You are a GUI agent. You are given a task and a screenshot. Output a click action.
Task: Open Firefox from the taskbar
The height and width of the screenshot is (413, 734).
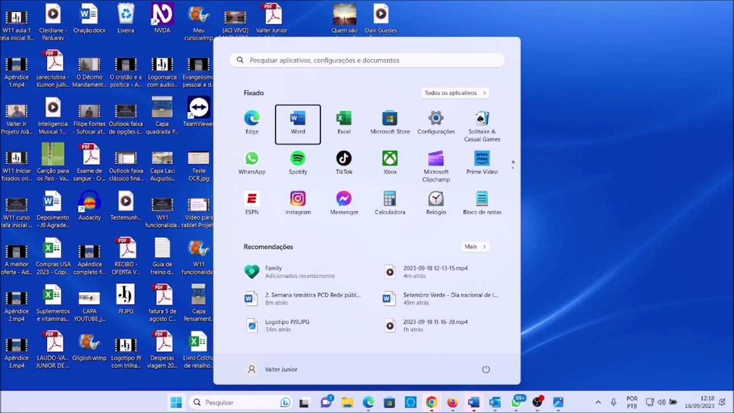click(452, 402)
